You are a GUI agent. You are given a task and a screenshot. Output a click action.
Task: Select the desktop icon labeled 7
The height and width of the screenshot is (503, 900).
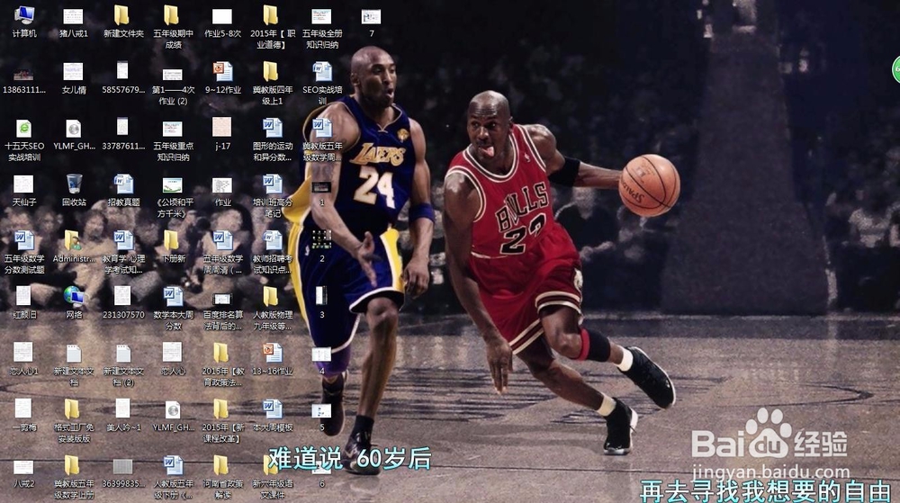pos(371,16)
